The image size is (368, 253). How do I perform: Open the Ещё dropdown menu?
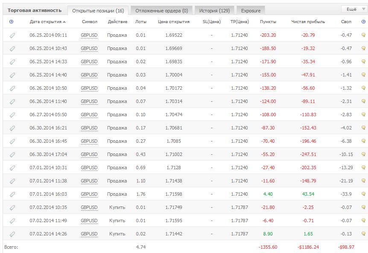click(x=354, y=9)
